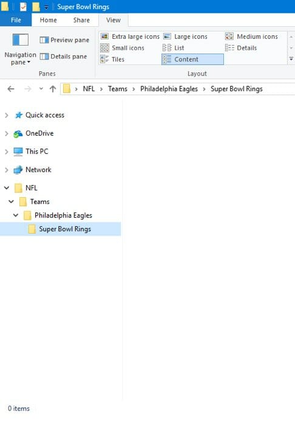Go up one folder level

click(53, 89)
